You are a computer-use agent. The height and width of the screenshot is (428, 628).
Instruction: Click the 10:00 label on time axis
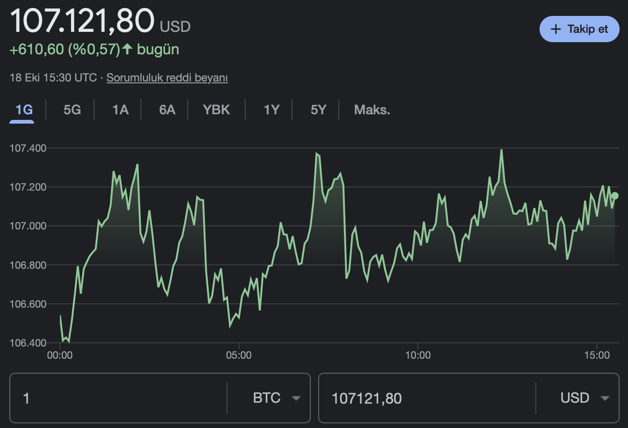417,355
